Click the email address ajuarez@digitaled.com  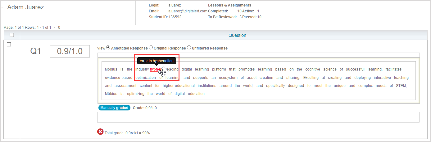point(188,11)
